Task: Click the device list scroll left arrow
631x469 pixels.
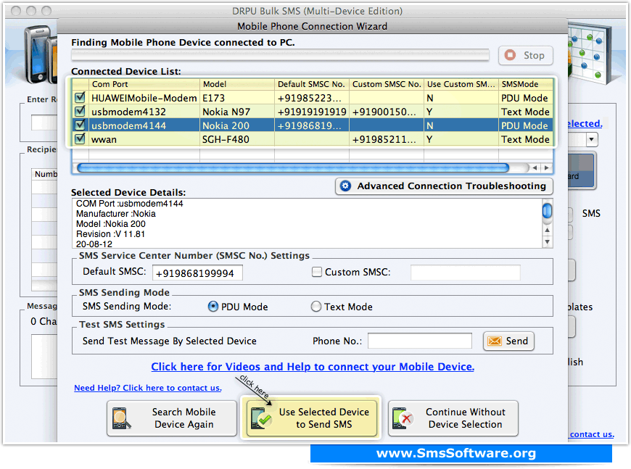Action: point(535,167)
